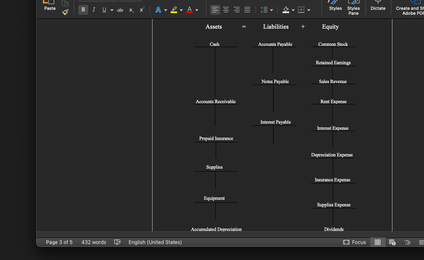424x260 pixels.
Task: Enable Focus mode
Action: coord(355,242)
